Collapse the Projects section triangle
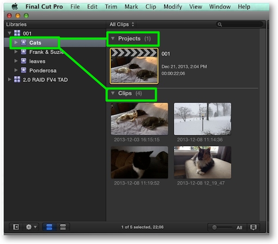278x244 pixels. 113,38
